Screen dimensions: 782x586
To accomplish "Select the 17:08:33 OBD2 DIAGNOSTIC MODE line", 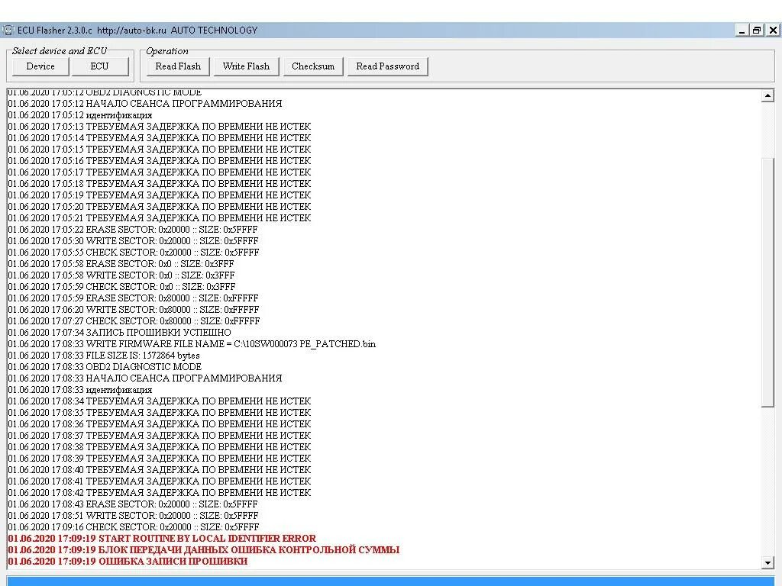I will coord(105,367).
